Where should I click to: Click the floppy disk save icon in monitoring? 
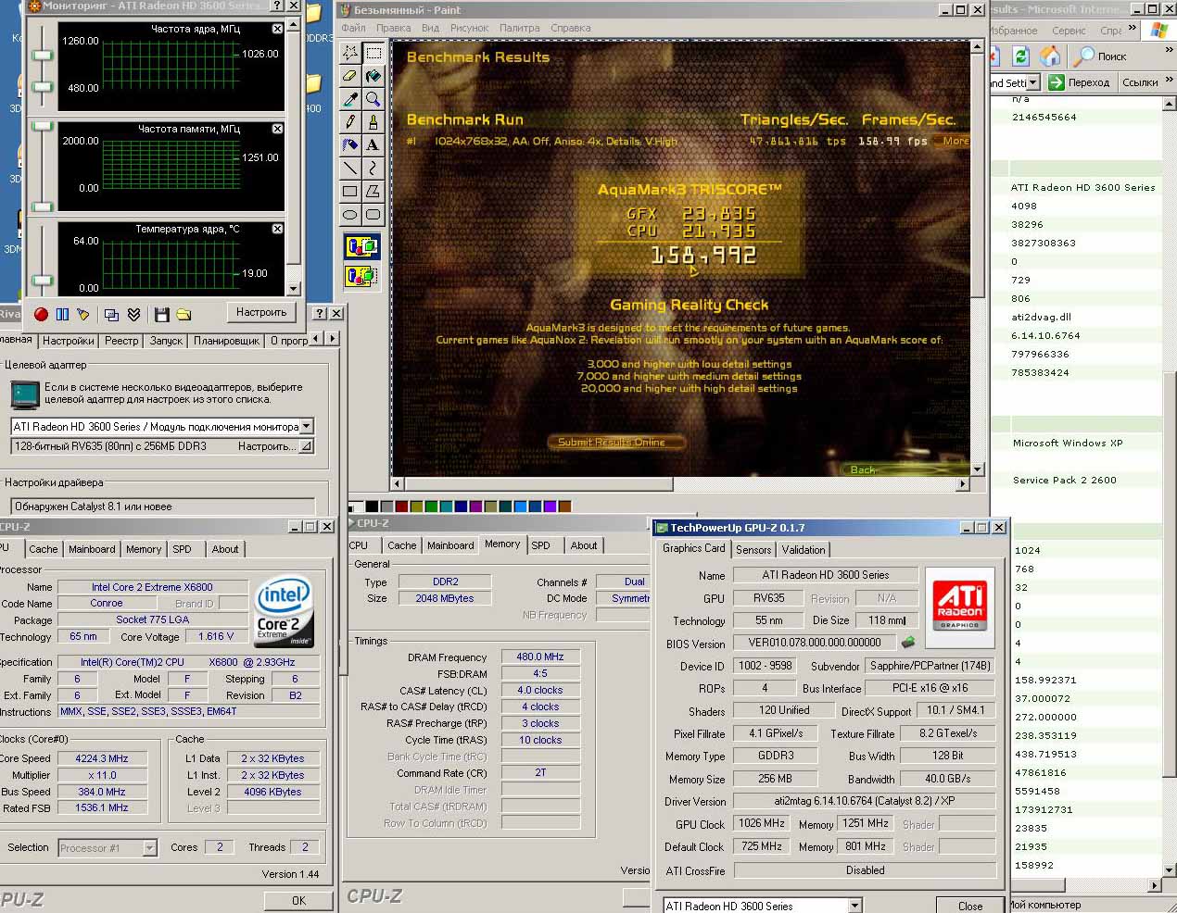click(x=161, y=315)
